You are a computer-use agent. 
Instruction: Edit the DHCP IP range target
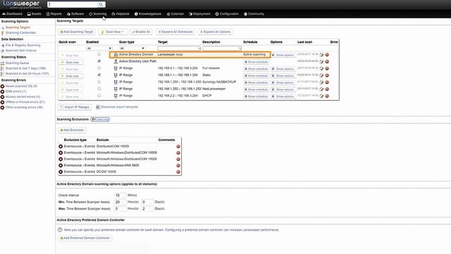321,96
